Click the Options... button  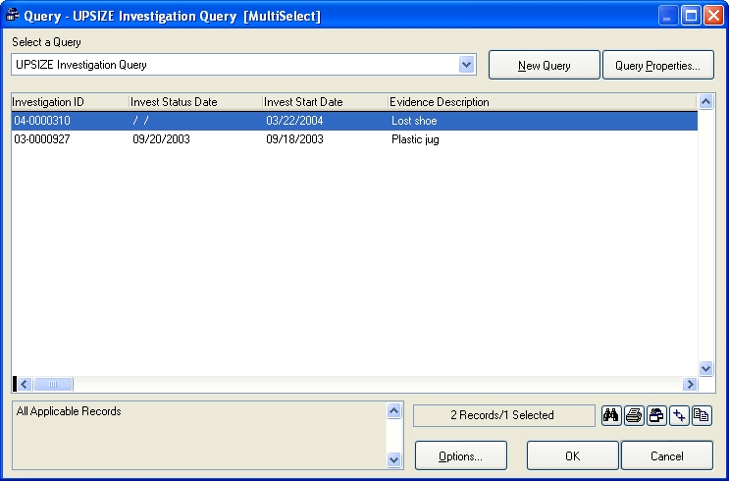tap(461, 455)
